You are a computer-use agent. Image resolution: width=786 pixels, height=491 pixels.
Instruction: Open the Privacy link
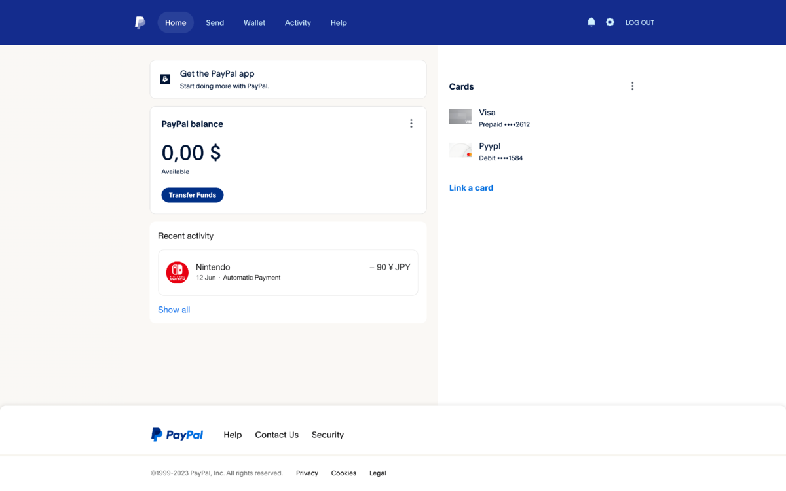[x=307, y=473]
